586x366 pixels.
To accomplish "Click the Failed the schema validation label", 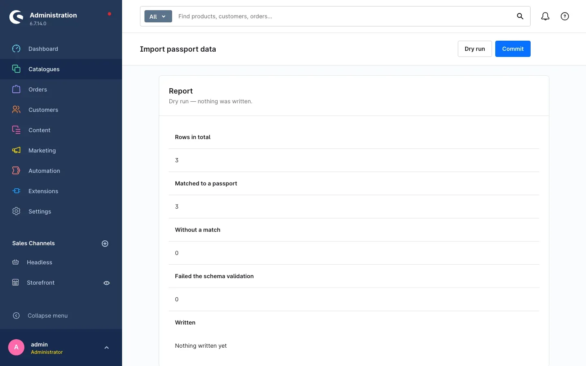I will [214, 276].
